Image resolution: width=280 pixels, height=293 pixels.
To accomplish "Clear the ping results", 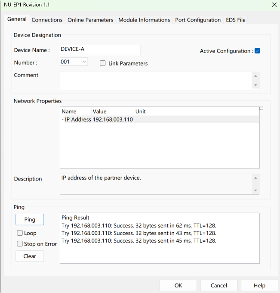I will click(30, 256).
